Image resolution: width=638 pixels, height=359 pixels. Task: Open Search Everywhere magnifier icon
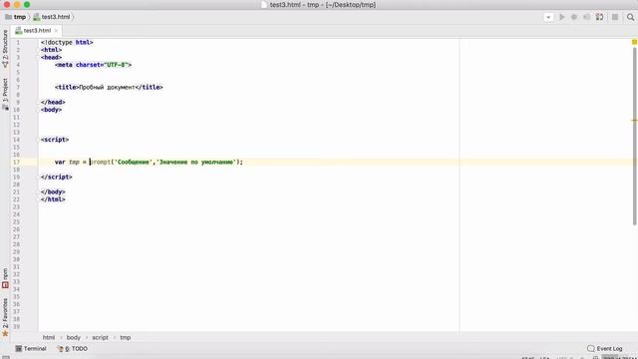(630, 17)
